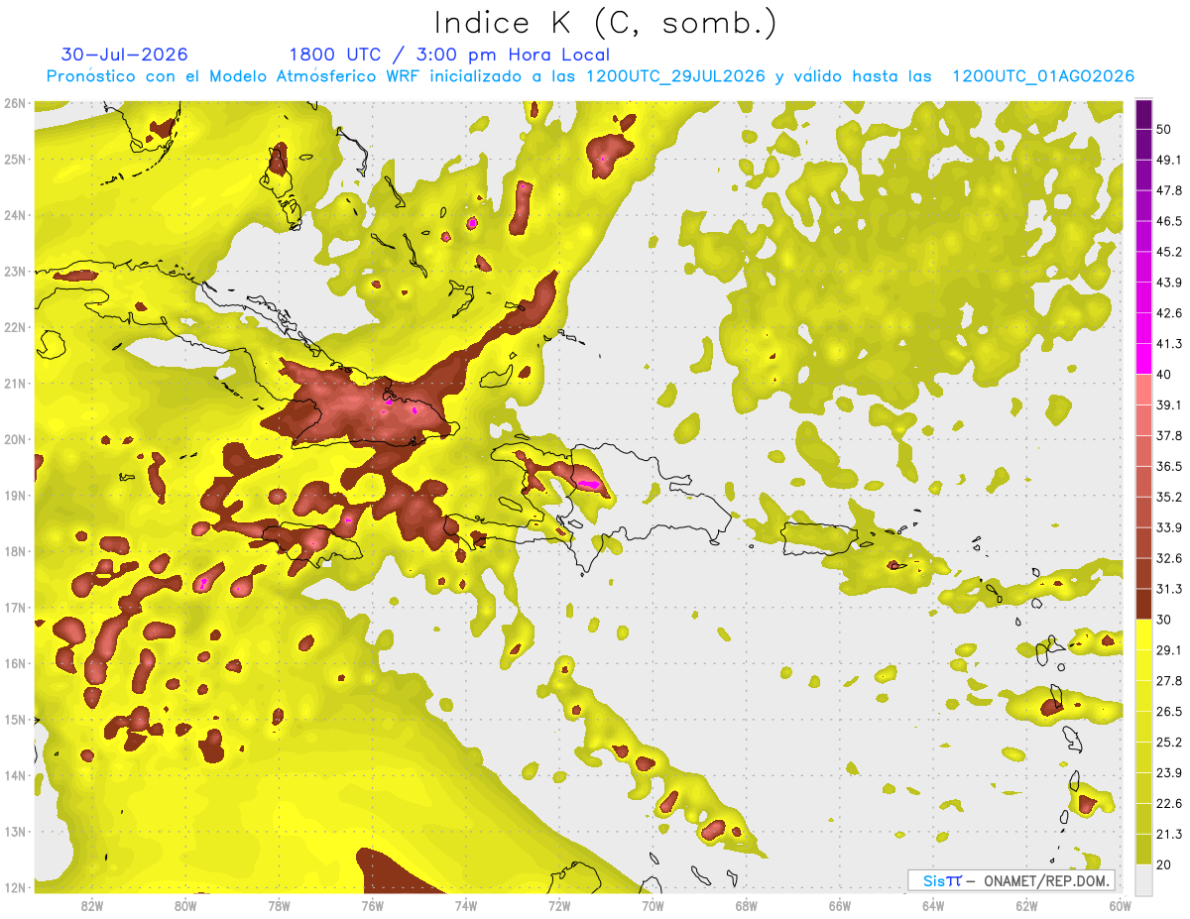Click the latitude label '21N'
Viewport: 1190px width, 919px height.
point(14,383)
